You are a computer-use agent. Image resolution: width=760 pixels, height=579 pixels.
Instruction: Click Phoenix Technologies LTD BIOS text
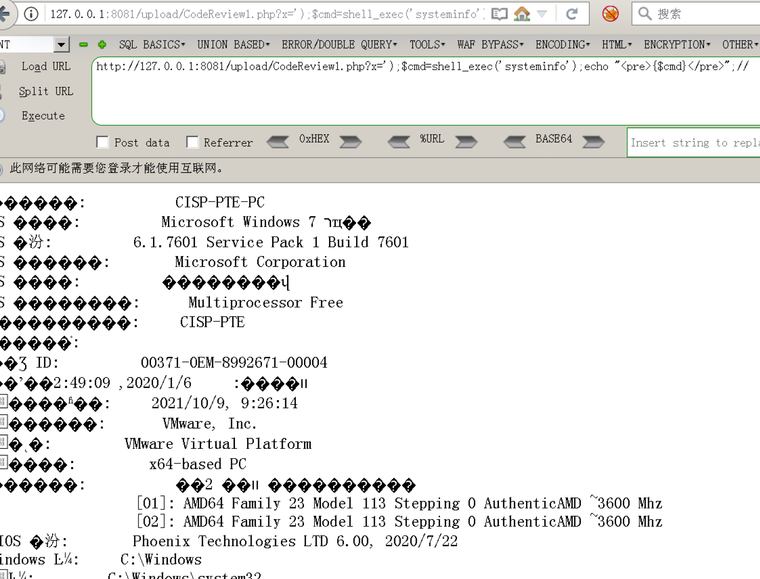(x=295, y=541)
